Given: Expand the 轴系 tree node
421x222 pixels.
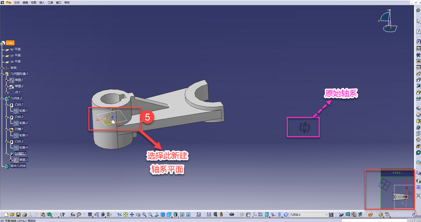Looking at the screenshot, I should point(2,68).
